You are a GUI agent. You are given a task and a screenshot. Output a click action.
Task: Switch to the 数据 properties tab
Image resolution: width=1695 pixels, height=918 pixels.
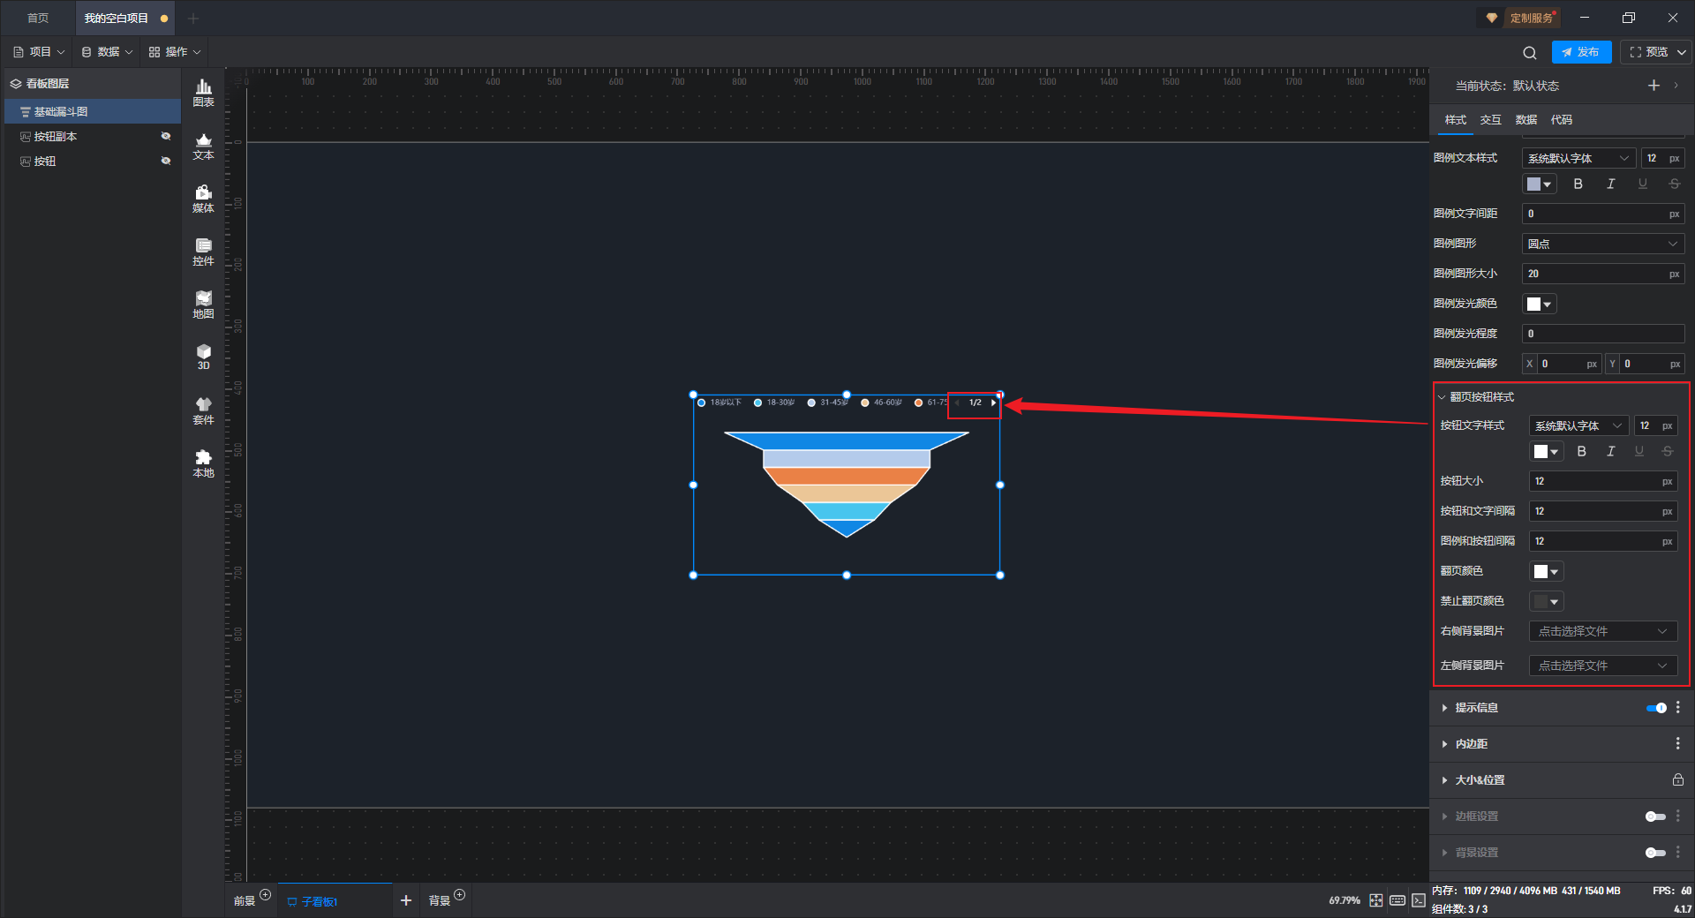click(1525, 120)
